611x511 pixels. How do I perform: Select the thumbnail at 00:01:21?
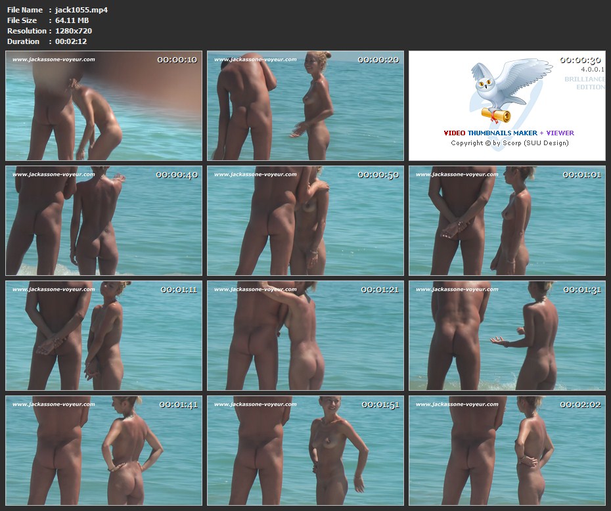click(305, 336)
